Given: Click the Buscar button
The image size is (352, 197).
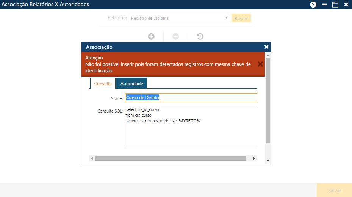Looking at the screenshot, I should (x=241, y=18).
